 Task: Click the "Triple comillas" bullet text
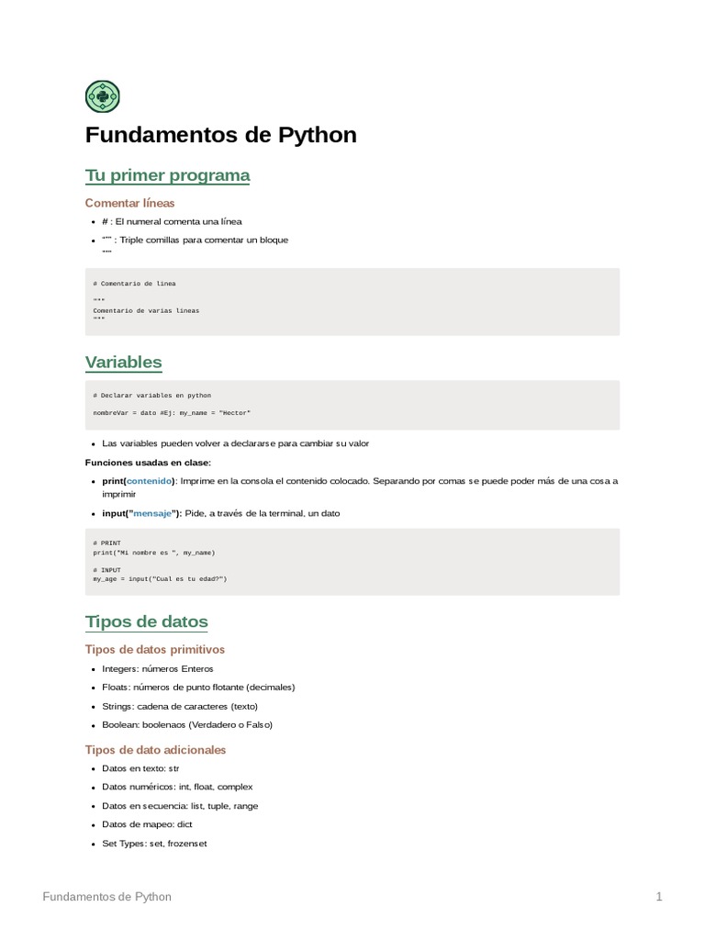pos(200,240)
